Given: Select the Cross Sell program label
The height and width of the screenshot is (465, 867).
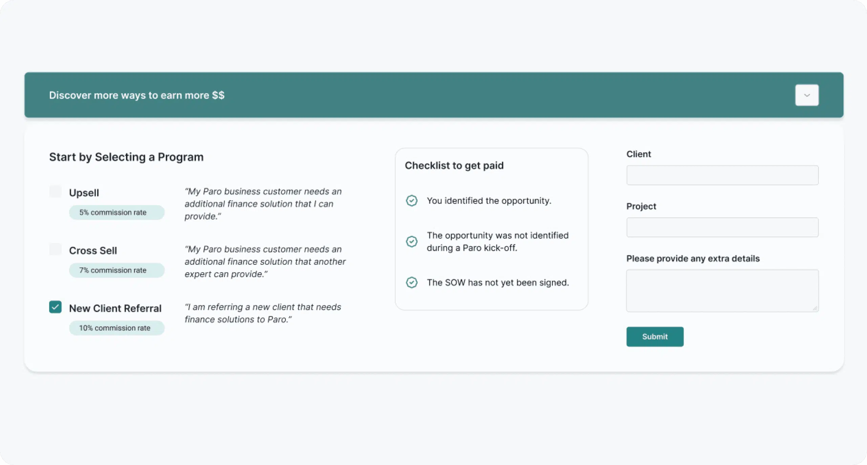Looking at the screenshot, I should pos(93,250).
